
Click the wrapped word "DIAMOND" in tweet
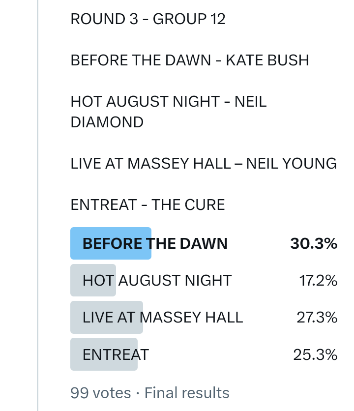(x=107, y=122)
